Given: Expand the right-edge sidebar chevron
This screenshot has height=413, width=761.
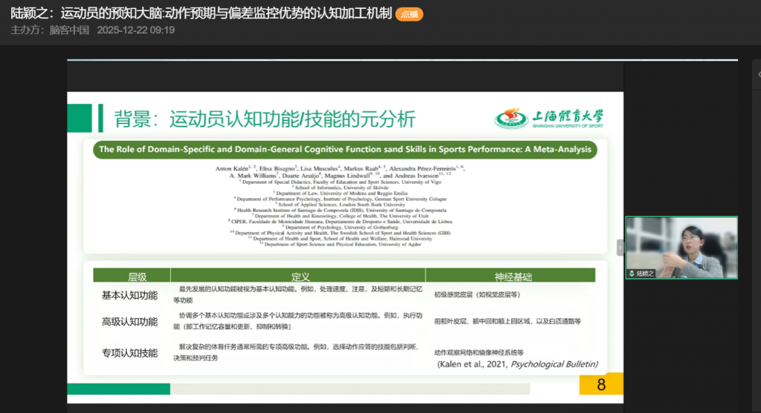Looking at the screenshot, I should pos(757,75).
